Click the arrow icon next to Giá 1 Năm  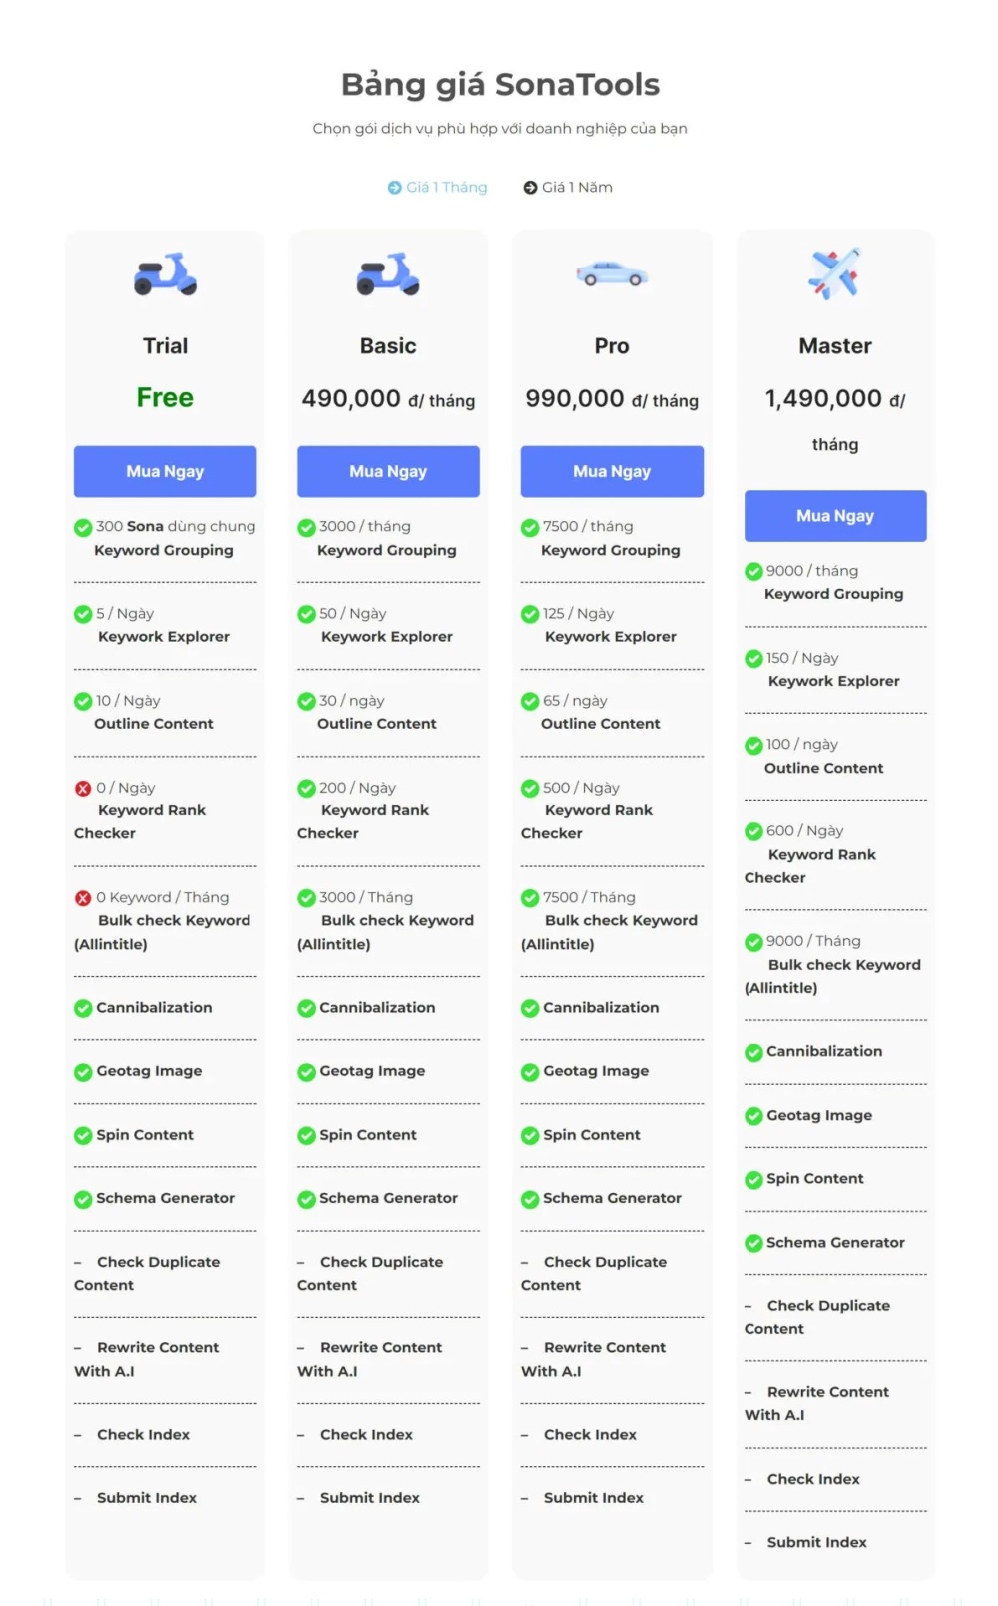coord(531,188)
